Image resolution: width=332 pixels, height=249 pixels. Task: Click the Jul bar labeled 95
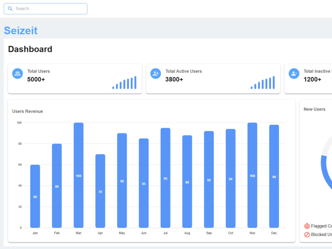165,178
